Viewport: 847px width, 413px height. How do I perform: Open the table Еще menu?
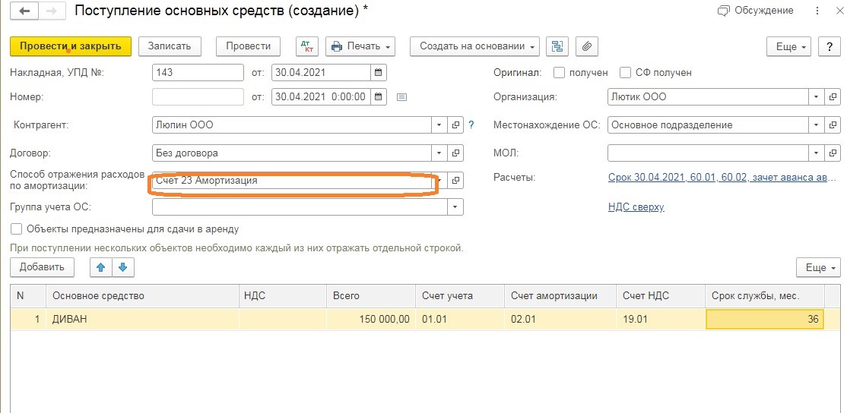click(x=818, y=267)
